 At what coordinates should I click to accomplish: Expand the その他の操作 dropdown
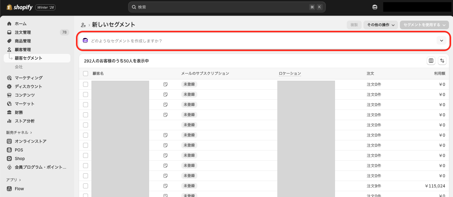point(380,25)
